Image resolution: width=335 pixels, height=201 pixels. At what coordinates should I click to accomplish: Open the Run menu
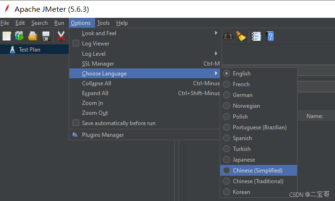tap(59, 23)
